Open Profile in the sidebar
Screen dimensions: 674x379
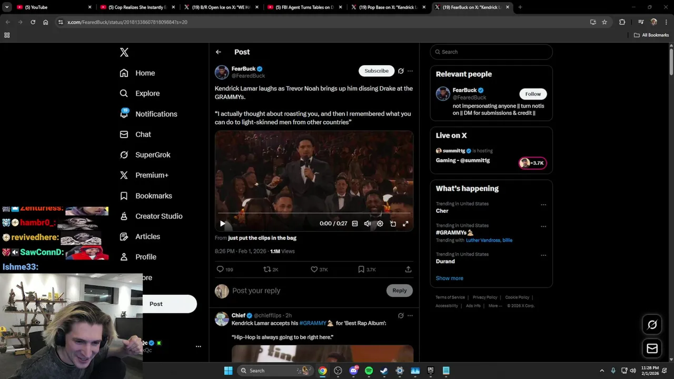click(x=138, y=257)
